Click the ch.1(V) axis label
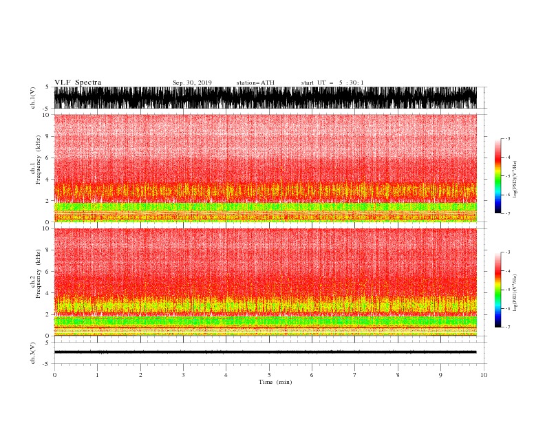This screenshot has width=545, height=421. pyautogui.click(x=33, y=98)
